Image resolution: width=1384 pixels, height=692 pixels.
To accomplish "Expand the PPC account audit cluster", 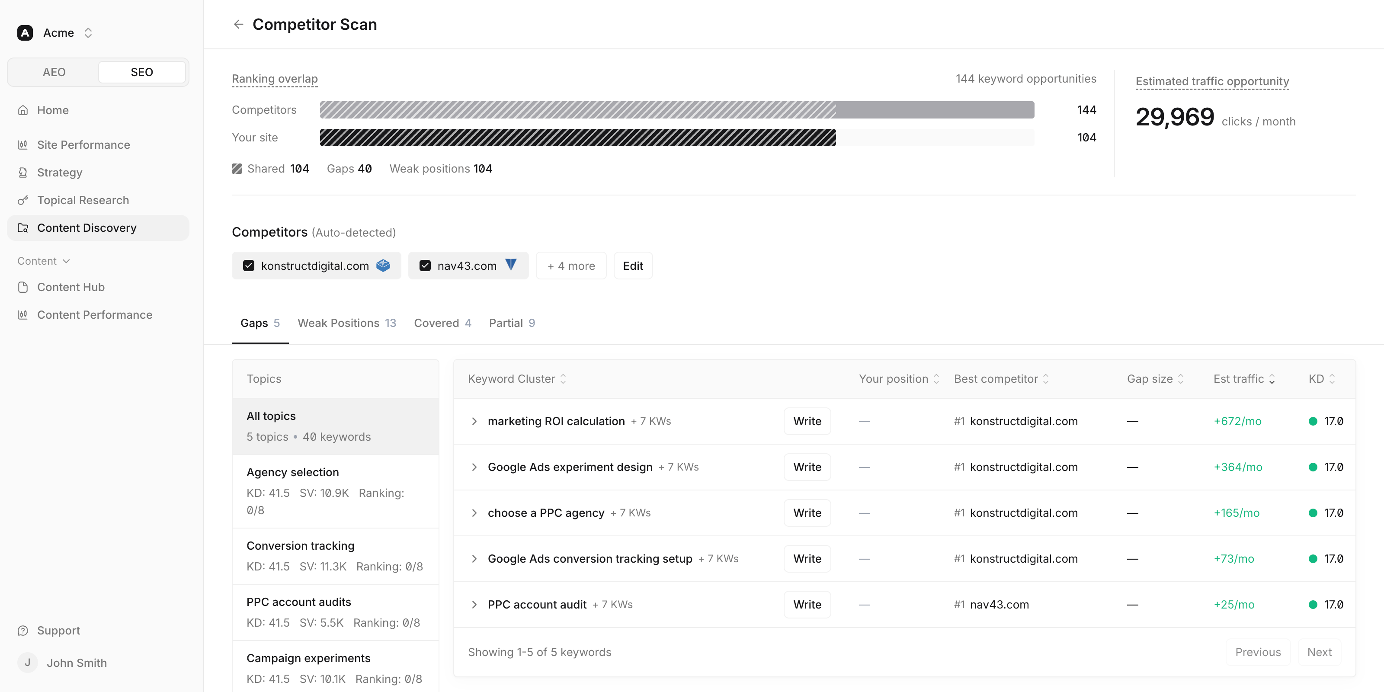I will (474, 605).
